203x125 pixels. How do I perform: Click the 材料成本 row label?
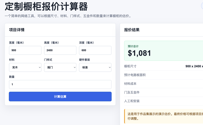[130, 84]
